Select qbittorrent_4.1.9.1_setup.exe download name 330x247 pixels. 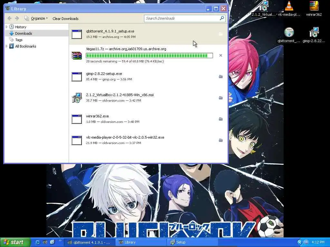pos(110,31)
